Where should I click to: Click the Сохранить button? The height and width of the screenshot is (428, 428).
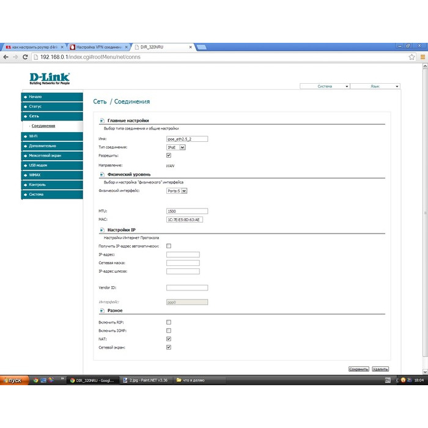tap(358, 369)
